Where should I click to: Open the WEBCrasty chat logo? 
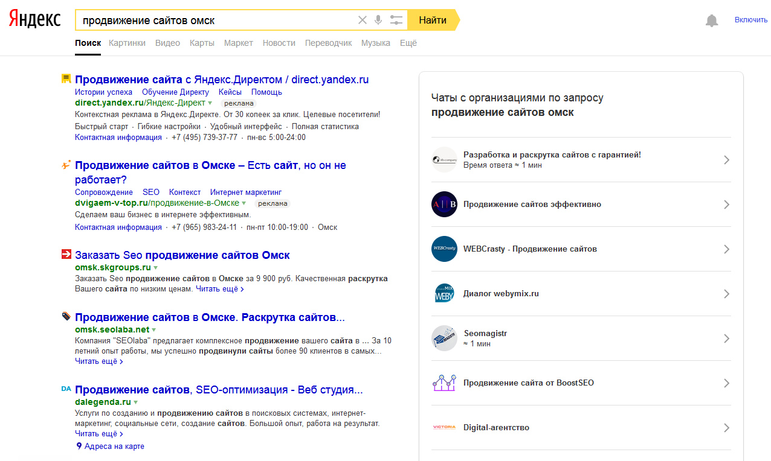444,249
